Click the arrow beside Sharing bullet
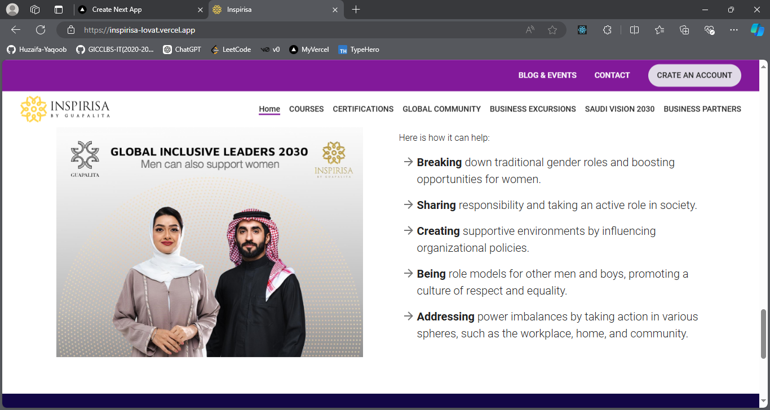The image size is (770, 410). tap(409, 205)
